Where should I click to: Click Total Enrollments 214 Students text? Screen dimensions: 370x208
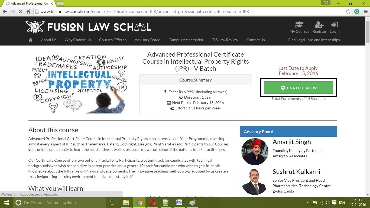coord(298,99)
